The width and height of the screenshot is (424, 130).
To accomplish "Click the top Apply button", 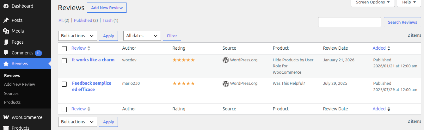I will point(108,36).
